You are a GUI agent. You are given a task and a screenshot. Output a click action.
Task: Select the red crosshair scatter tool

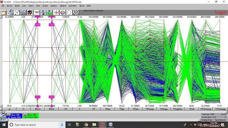(56, 13)
